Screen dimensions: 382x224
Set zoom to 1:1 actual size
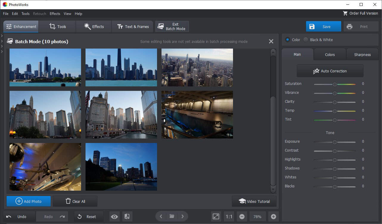click(x=229, y=217)
